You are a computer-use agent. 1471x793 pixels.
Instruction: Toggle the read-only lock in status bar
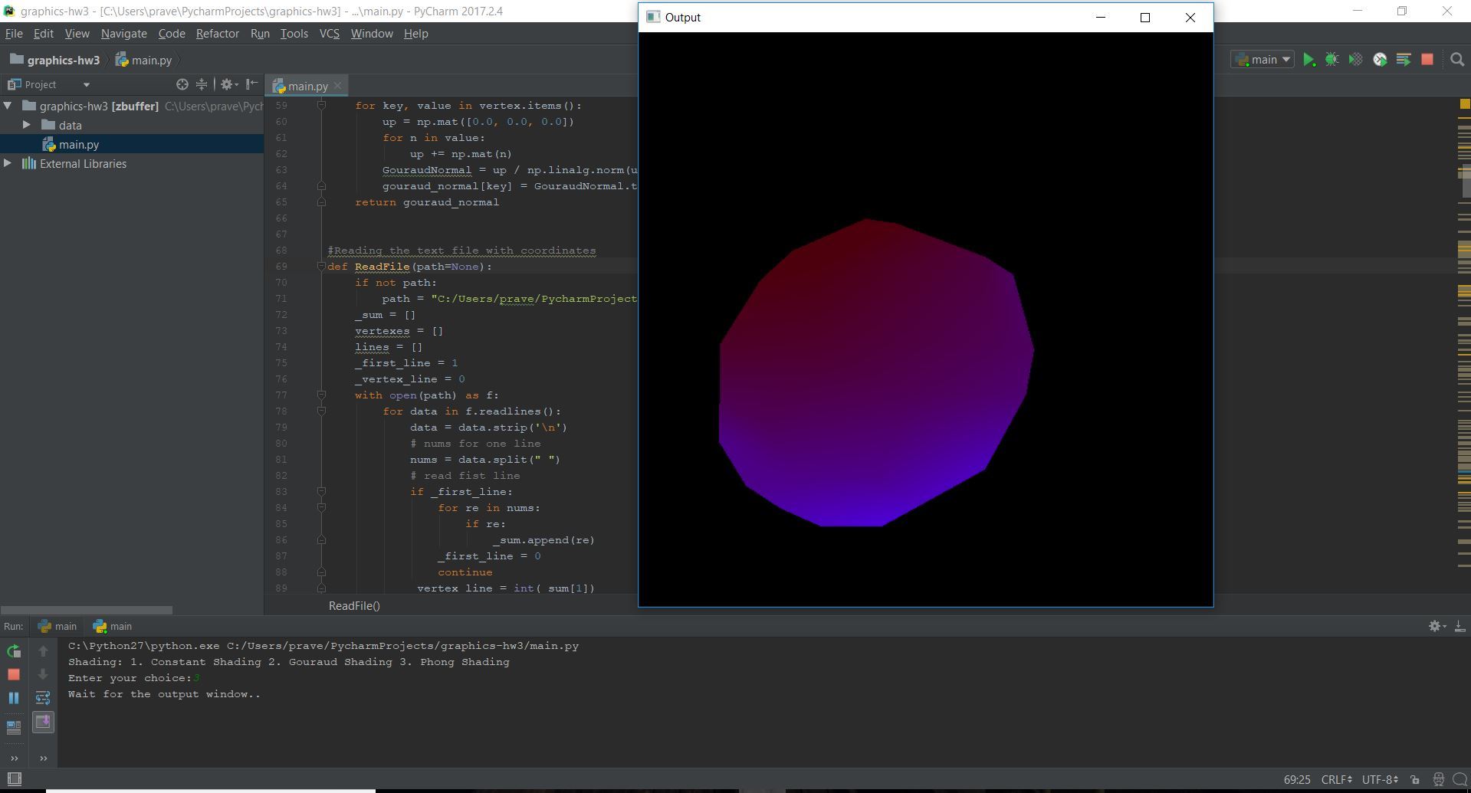pos(1415,779)
